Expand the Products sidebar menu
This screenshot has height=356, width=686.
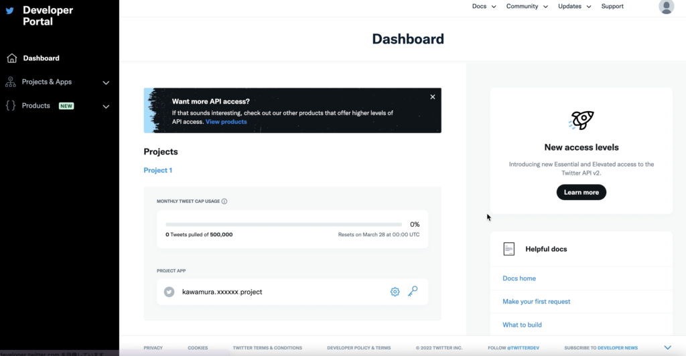pos(106,106)
